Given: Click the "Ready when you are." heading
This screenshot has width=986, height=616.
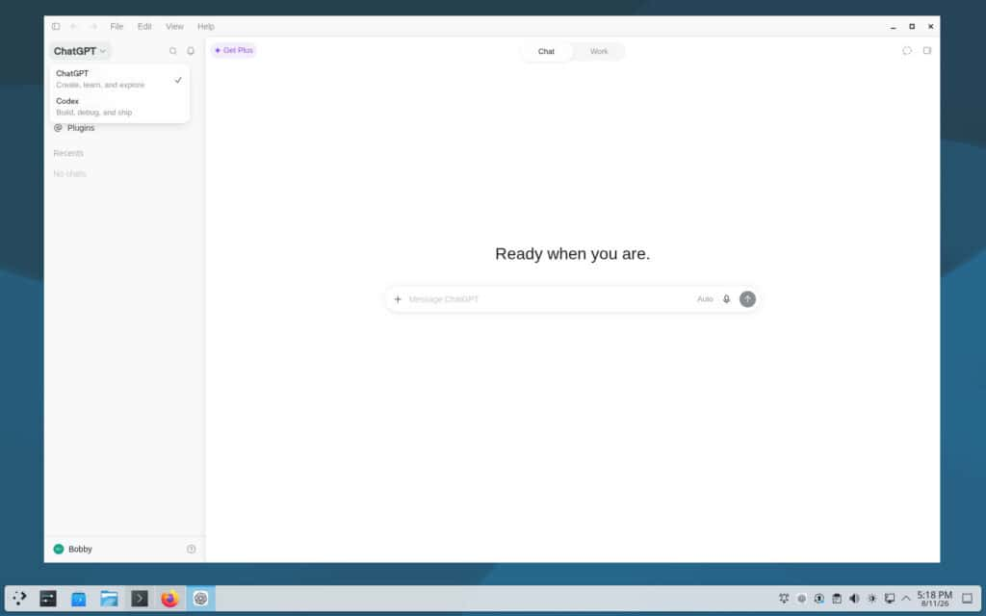Looking at the screenshot, I should tap(572, 254).
